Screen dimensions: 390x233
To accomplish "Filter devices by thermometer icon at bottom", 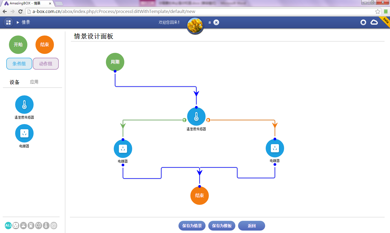I will tap(46, 225).
